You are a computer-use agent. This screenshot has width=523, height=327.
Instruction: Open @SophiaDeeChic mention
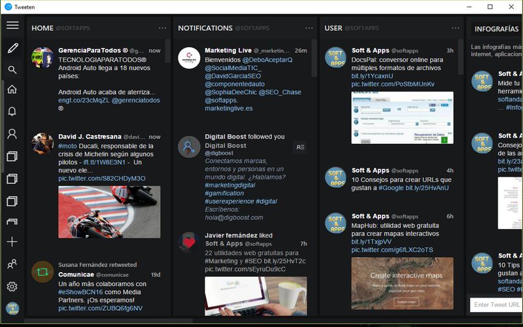click(231, 92)
